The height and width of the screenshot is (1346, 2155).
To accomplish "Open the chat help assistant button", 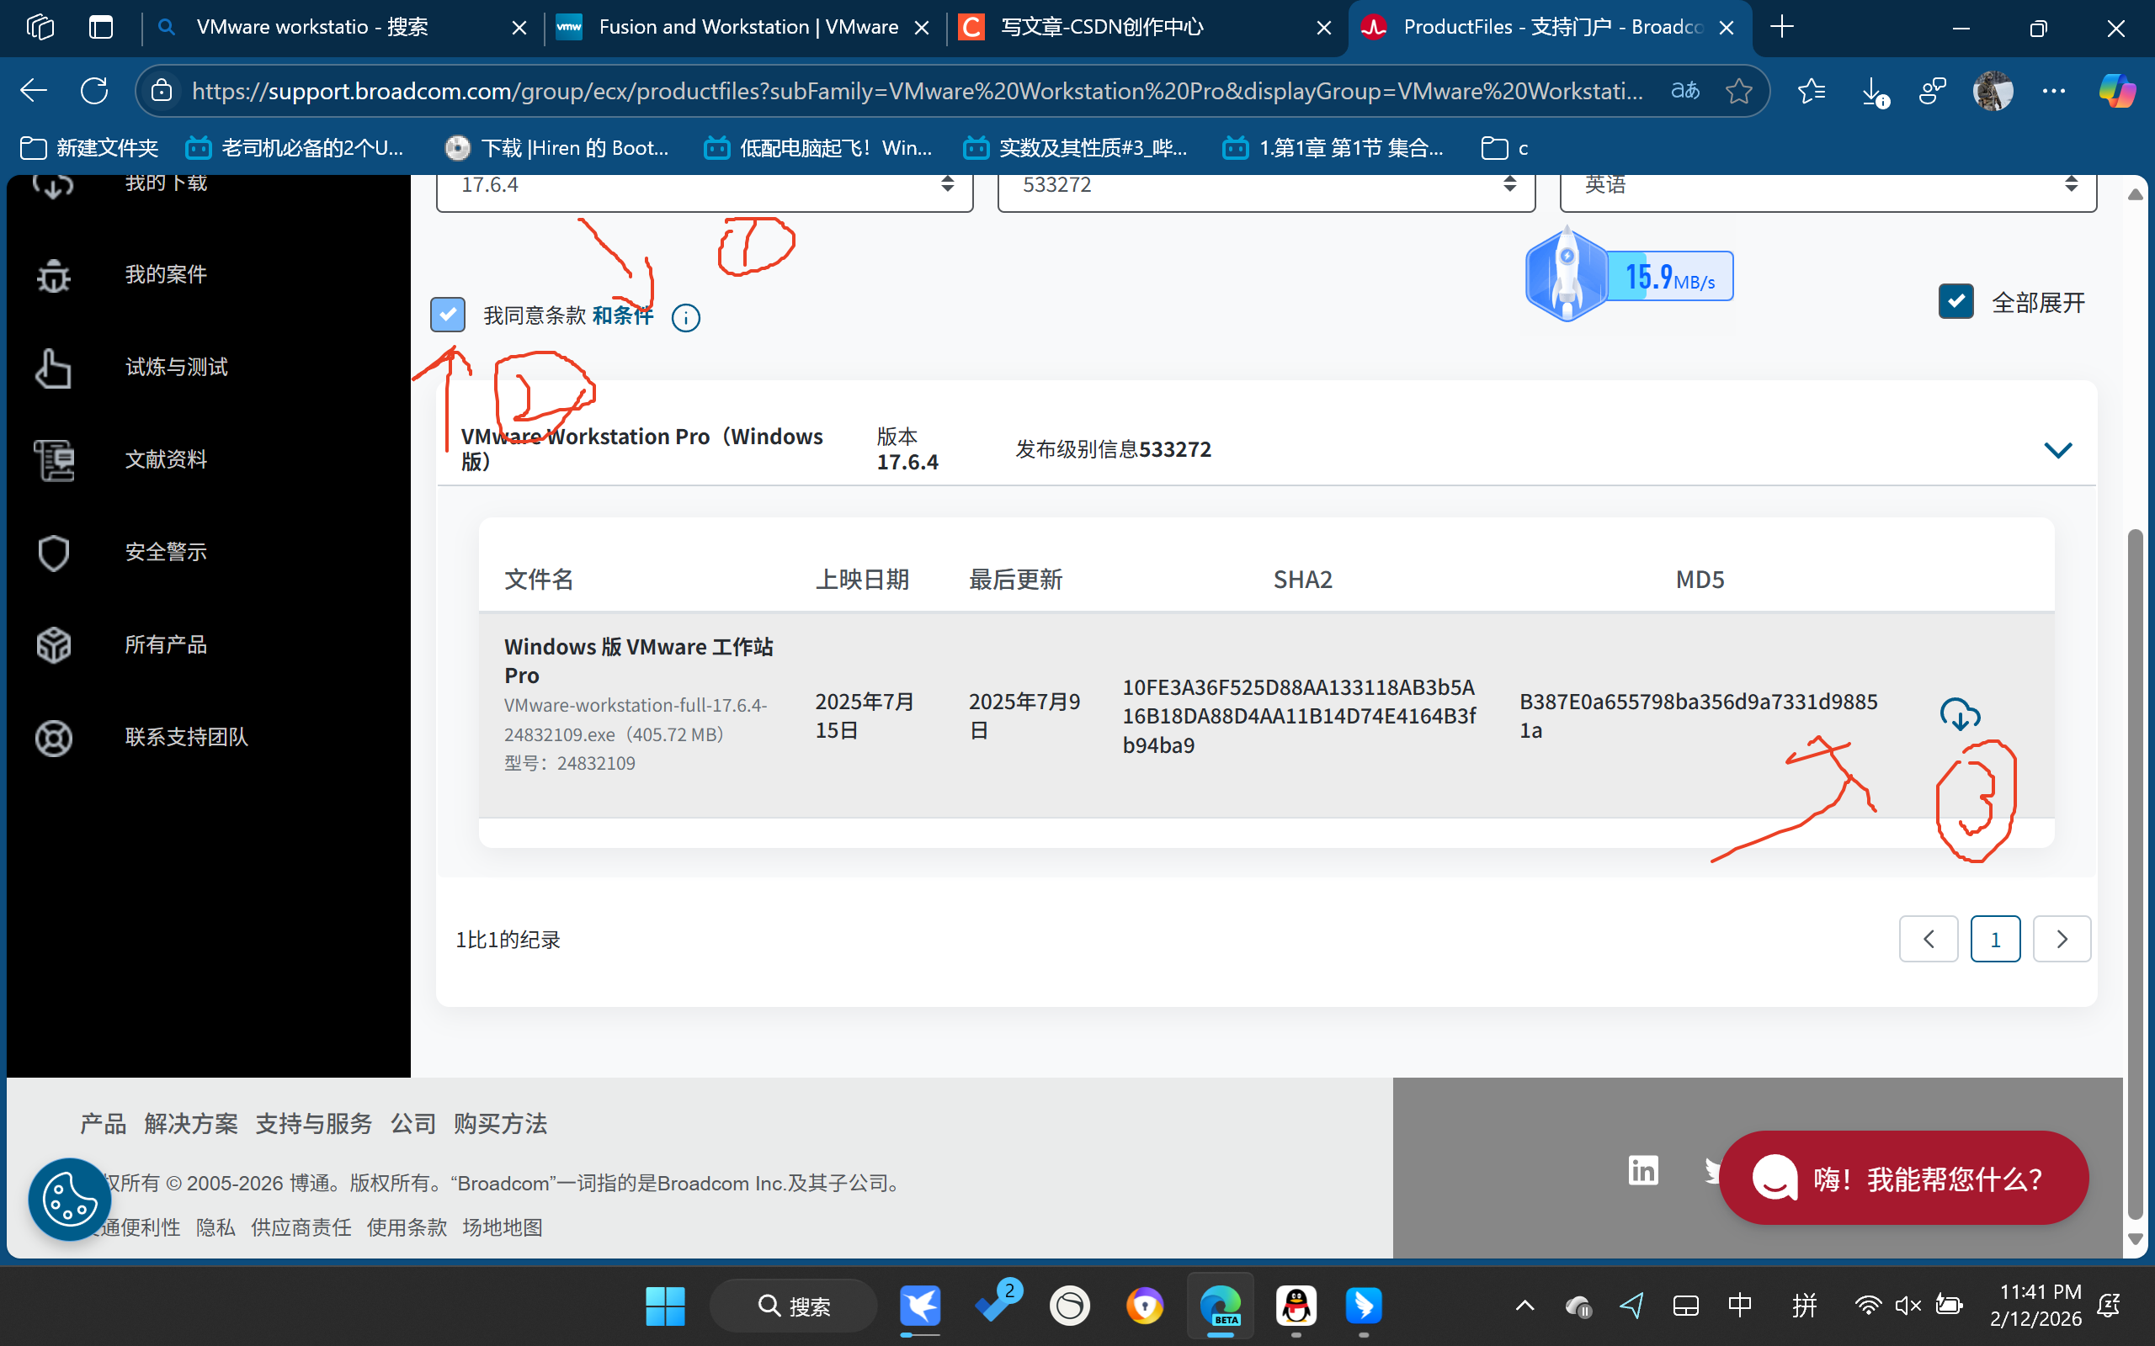I will (1903, 1178).
